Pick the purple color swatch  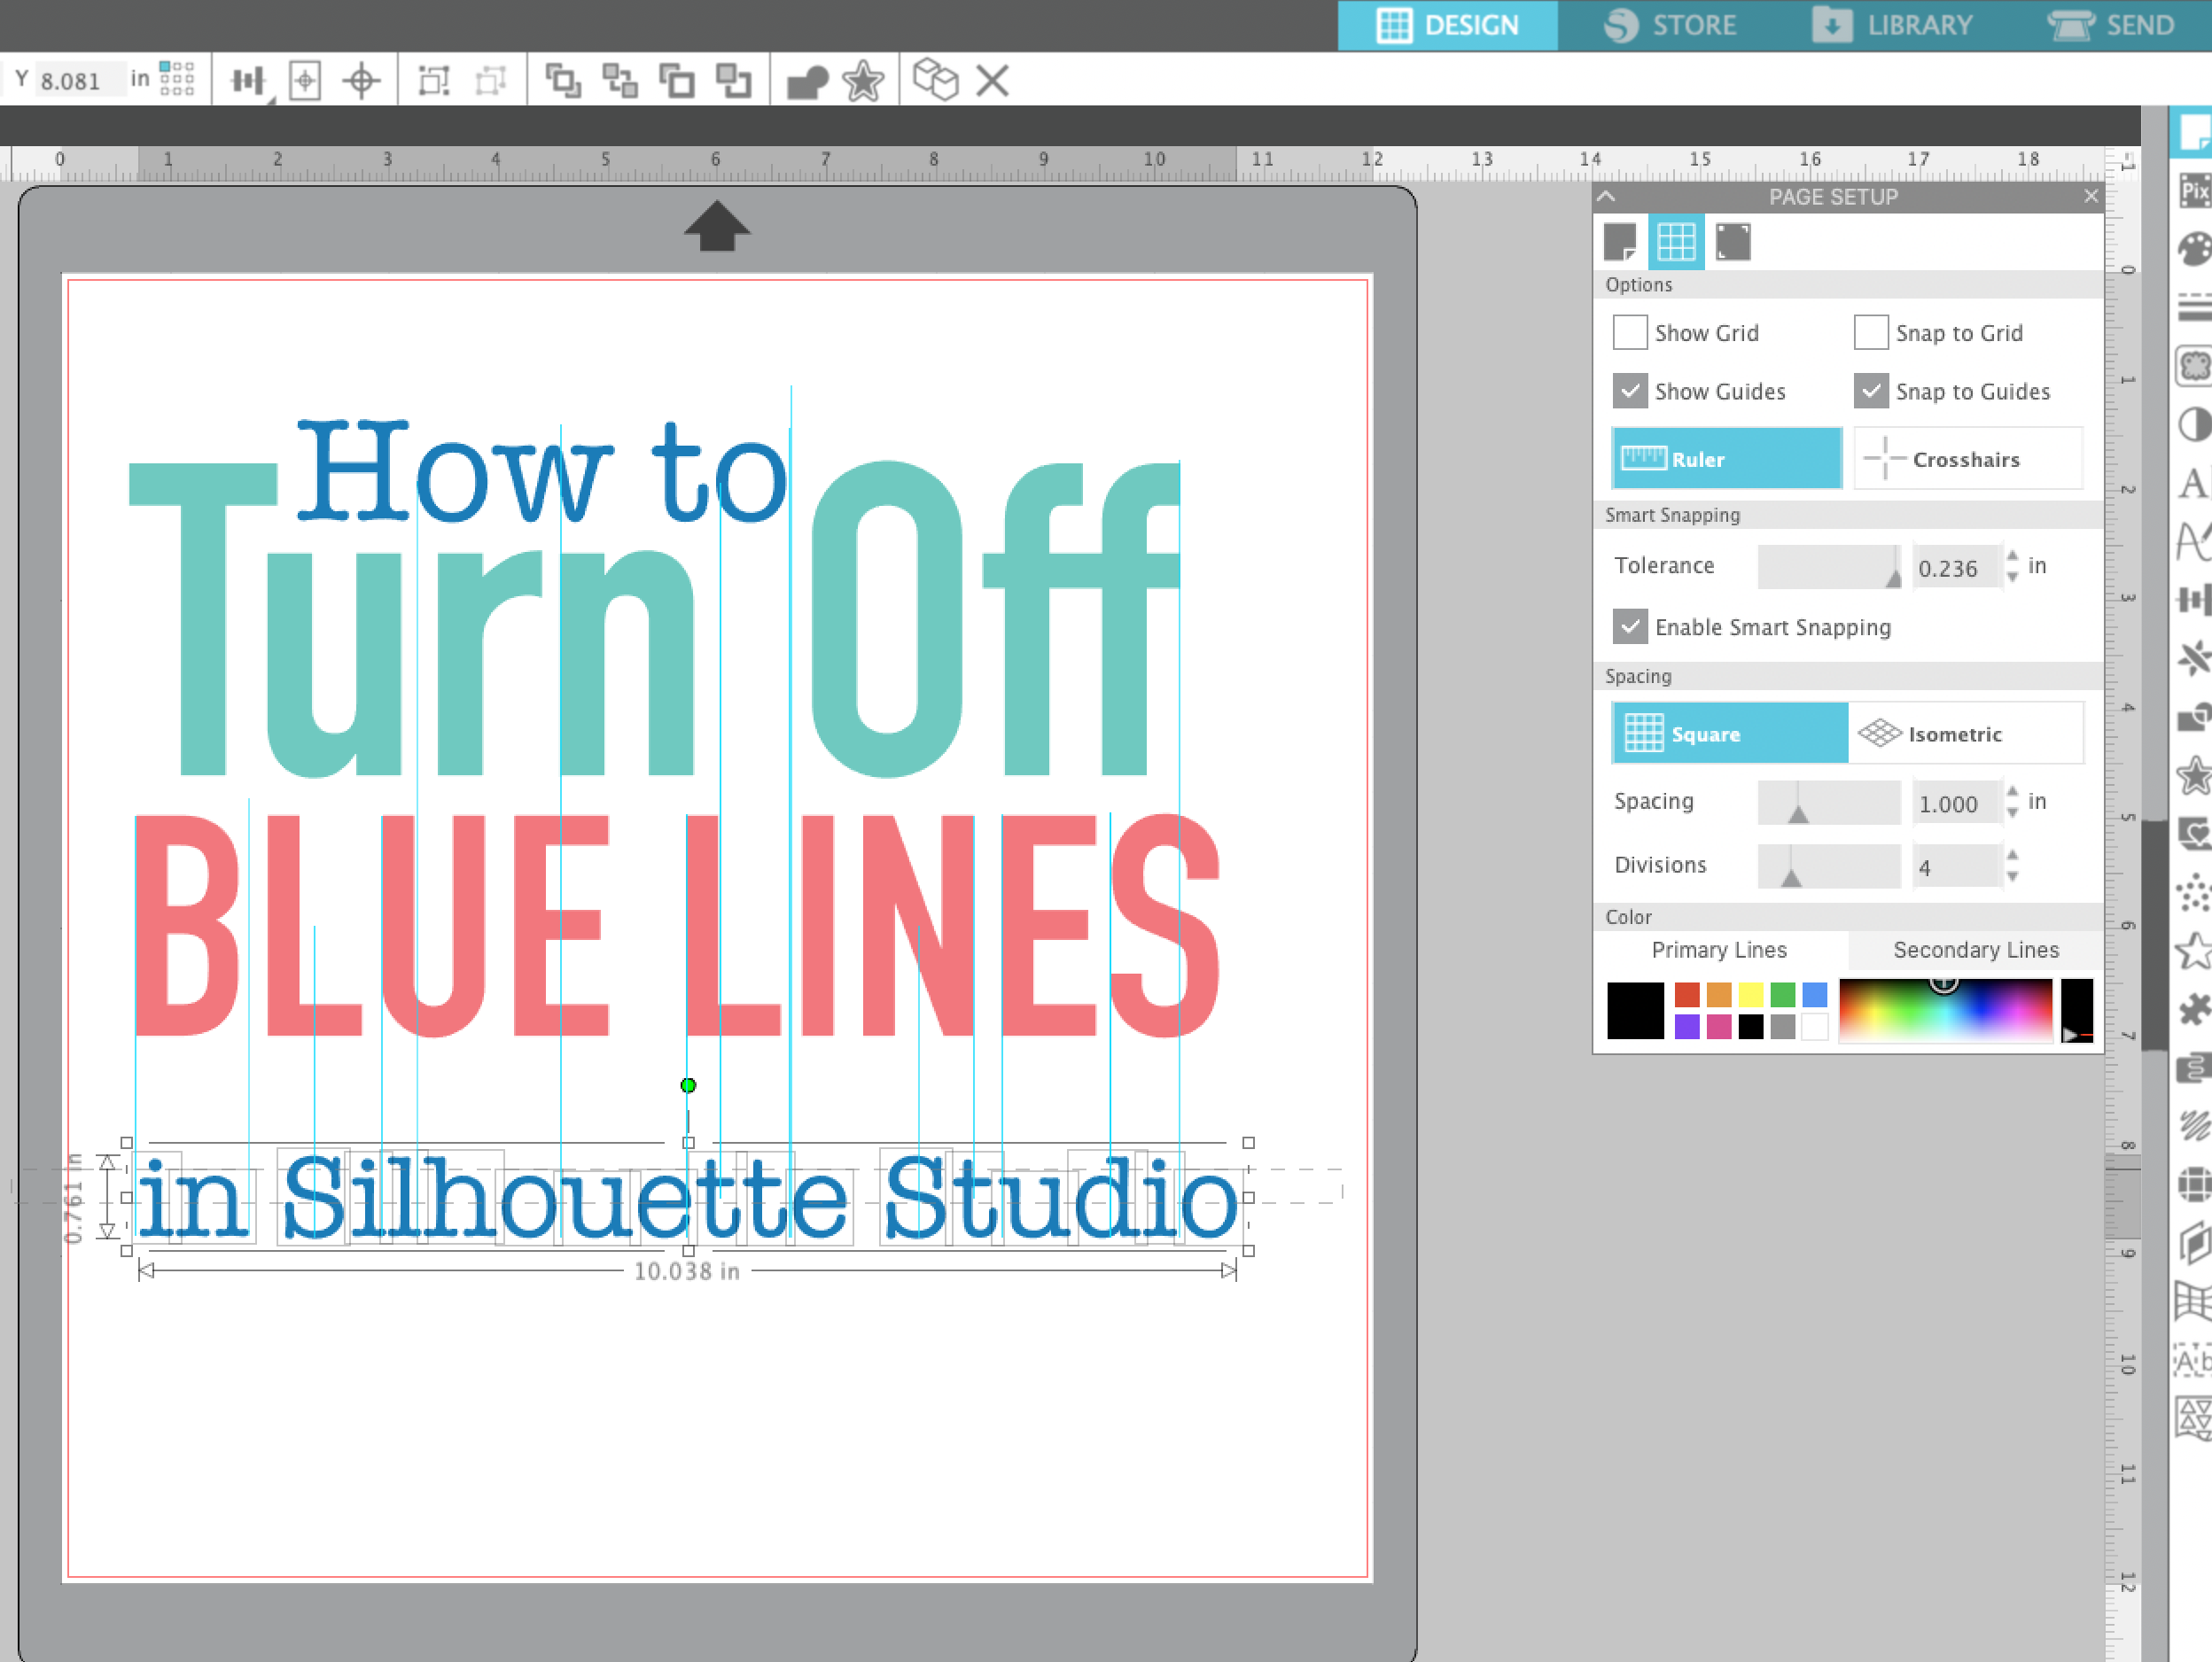[1687, 1027]
